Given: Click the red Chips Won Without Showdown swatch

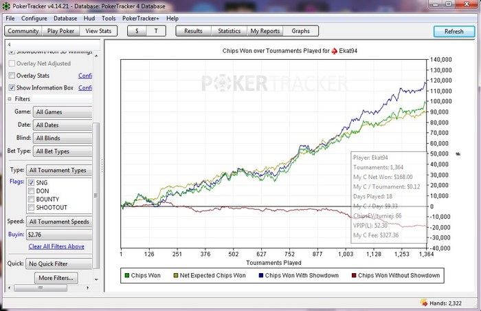Looking at the screenshot, I should [354, 275].
